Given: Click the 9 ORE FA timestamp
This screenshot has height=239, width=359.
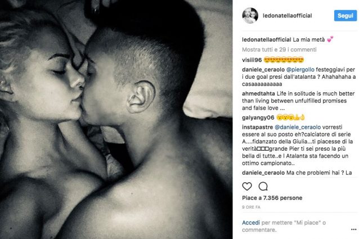Looking at the screenshot, I should coord(251,207).
